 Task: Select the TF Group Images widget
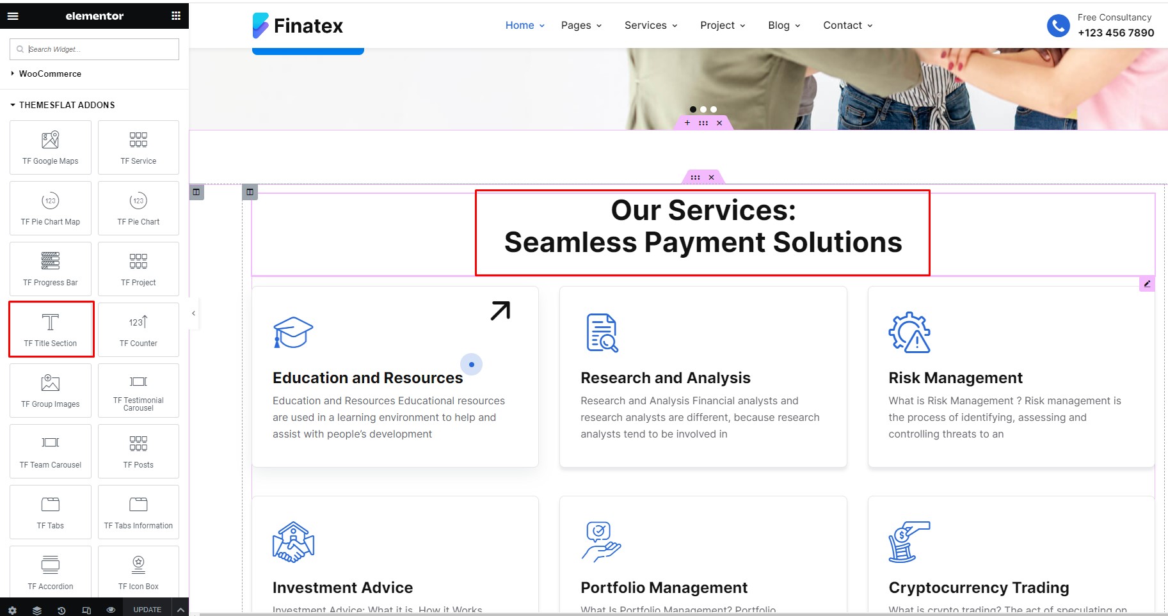pos(51,390)
